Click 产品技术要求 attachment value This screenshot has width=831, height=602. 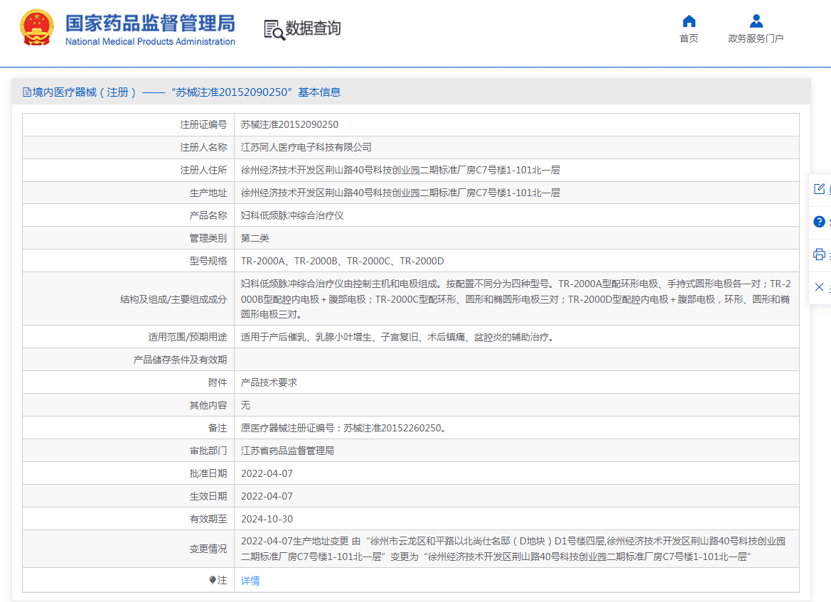(269, 382)
